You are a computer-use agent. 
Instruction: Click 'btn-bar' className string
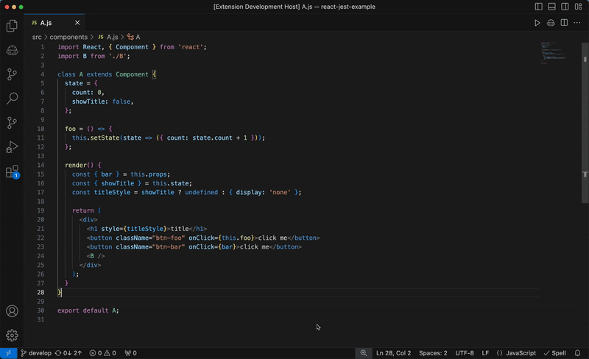click(x=169, y=246)
